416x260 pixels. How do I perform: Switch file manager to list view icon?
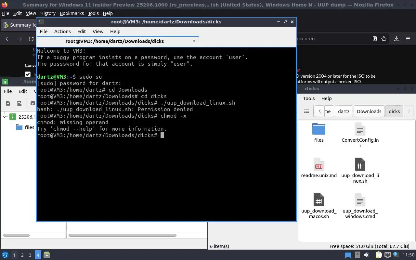pyautogui.click(x=306, y=111)
